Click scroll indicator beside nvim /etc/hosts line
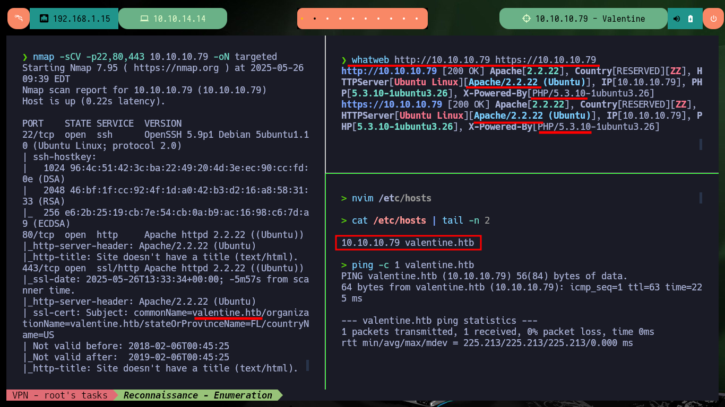Viewport: 725px width, 407px height. (x=701, y=198)
